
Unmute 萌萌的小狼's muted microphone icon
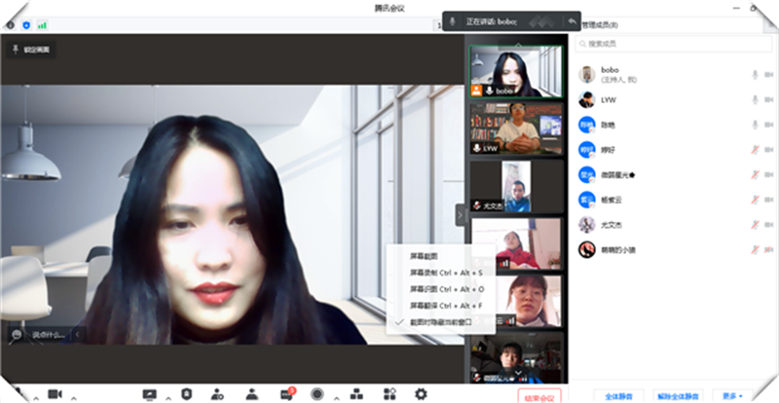point(756,249)
